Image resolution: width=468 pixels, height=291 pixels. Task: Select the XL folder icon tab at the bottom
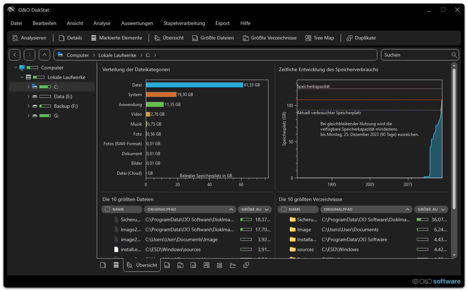[180, 265]
